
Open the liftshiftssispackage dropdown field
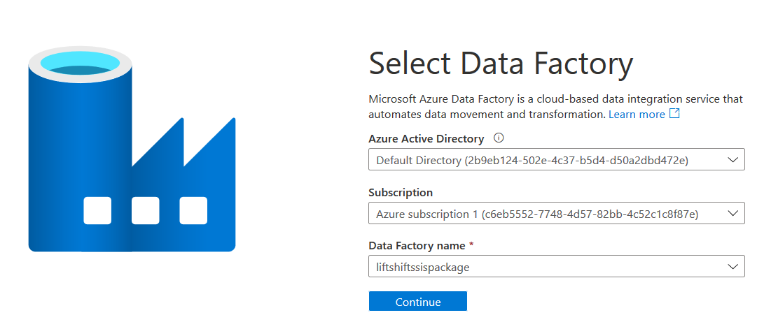point(546,266)
